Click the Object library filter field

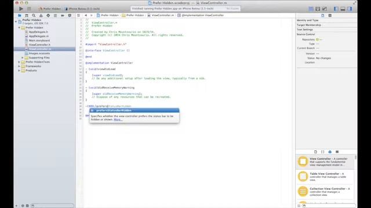(x=329, y=206)
